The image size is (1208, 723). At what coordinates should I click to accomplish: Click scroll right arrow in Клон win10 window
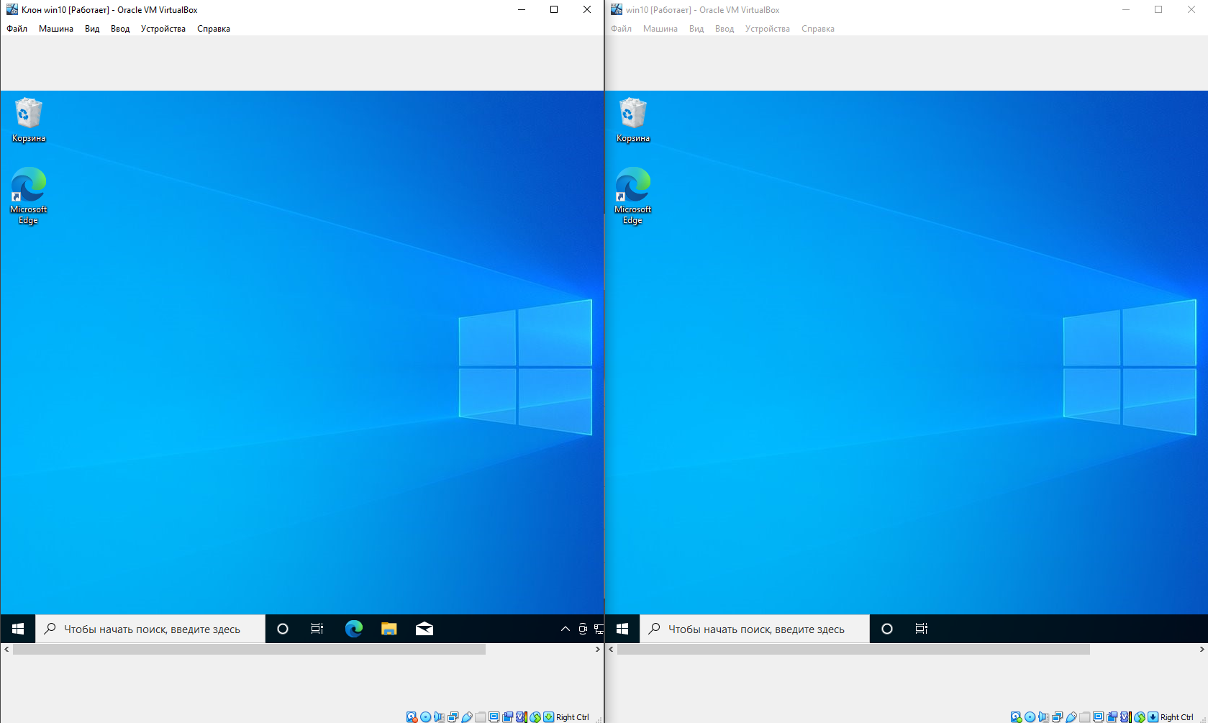(x=597, y=649)
